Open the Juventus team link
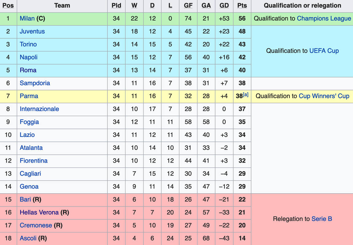This screenshot has height=245, width=353. click(32, 32)
